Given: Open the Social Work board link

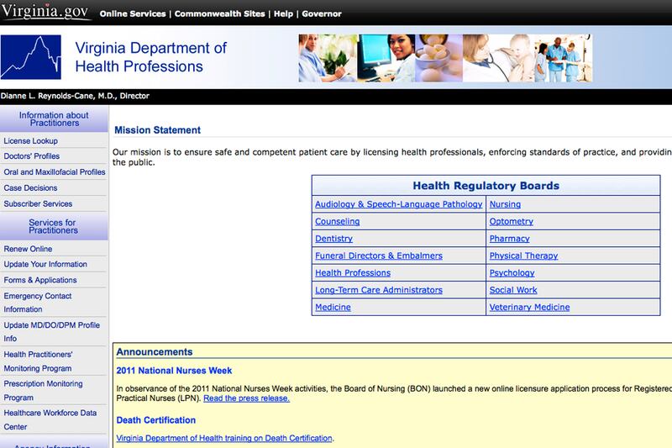Looking at the screenshot, I should tap(513, 290).
